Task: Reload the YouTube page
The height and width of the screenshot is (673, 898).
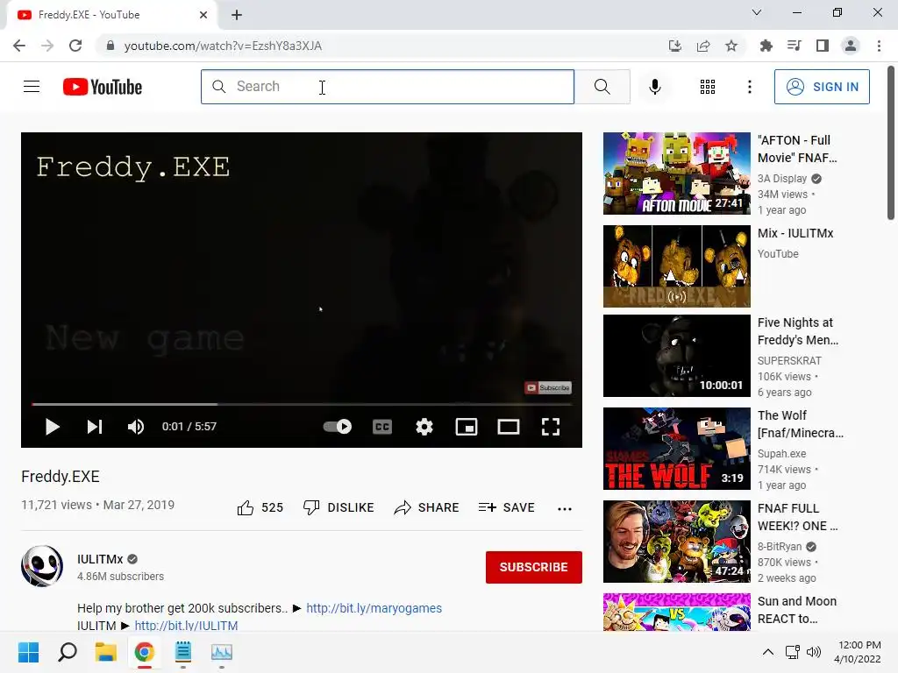Action: [75, 46]
